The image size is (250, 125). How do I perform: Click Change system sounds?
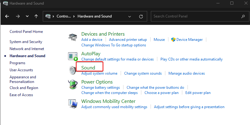(143, 73)
